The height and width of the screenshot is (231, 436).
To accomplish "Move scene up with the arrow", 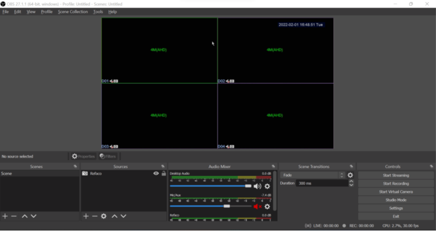I will tap(25, 216).
